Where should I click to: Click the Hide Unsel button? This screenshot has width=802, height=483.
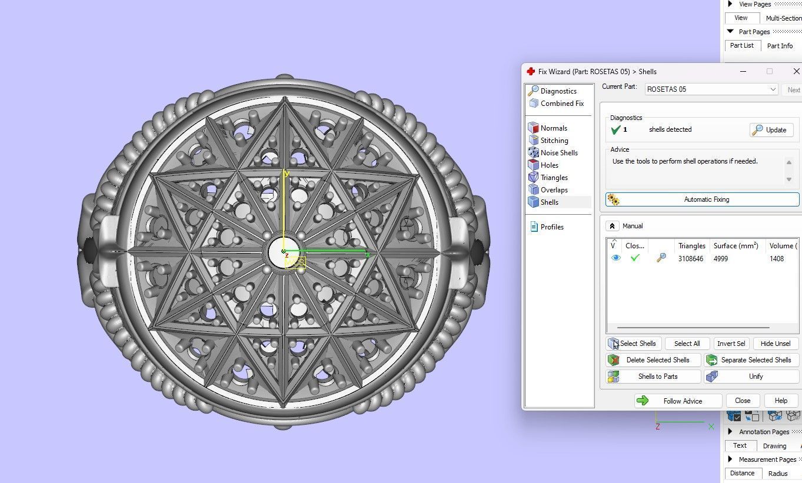tap(775, 344)
